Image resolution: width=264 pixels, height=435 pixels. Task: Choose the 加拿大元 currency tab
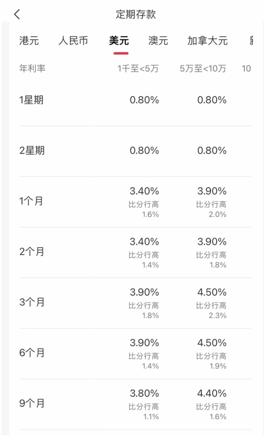pyautogui.click(x=207, y=41)
